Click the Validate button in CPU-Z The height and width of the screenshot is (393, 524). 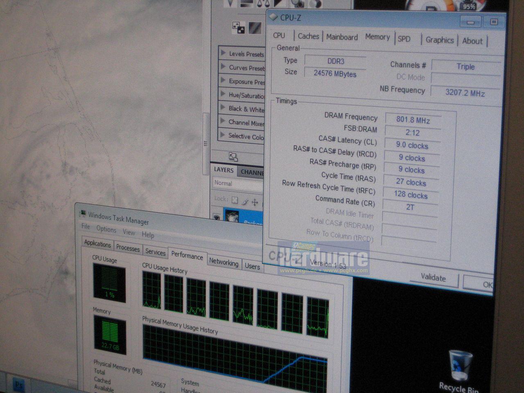click(x=433, y=278)
